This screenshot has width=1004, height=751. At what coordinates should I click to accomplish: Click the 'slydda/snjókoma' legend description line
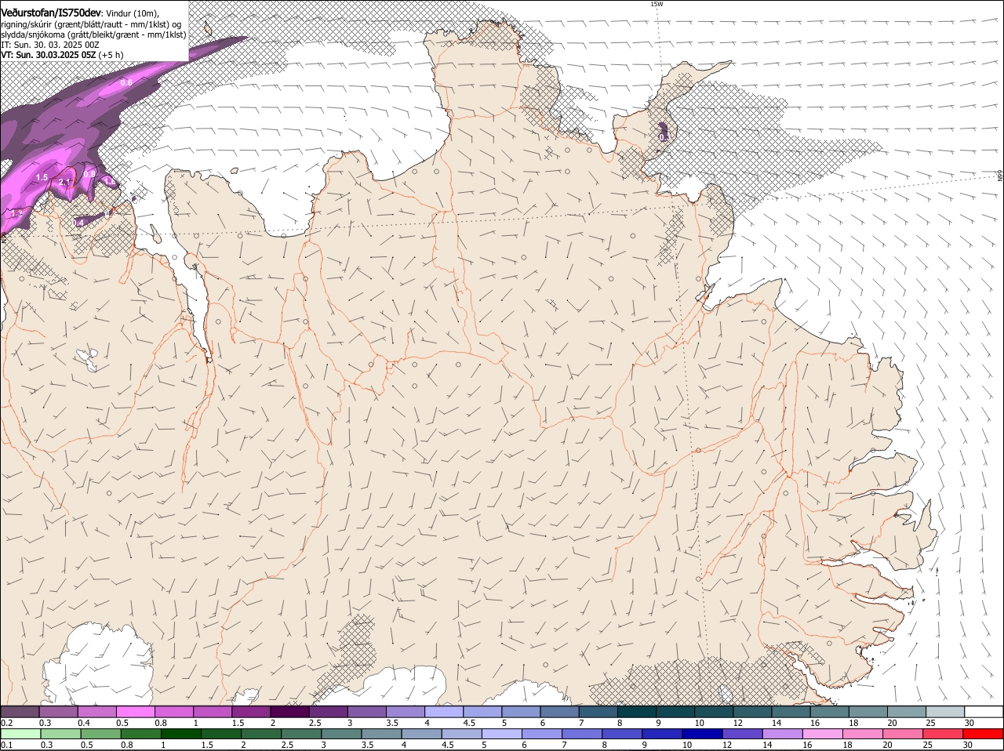pyautogui.click(x=93, y=34)
